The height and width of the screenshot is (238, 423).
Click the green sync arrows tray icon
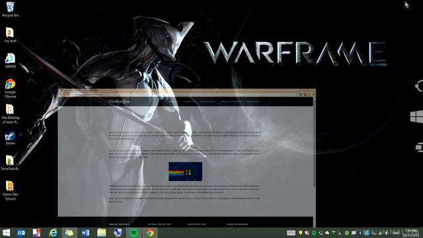[x=347, y=233]
